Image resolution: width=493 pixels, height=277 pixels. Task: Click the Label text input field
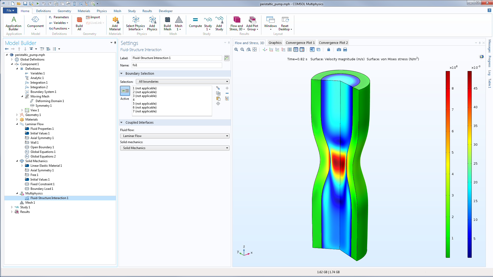point(177,58)
